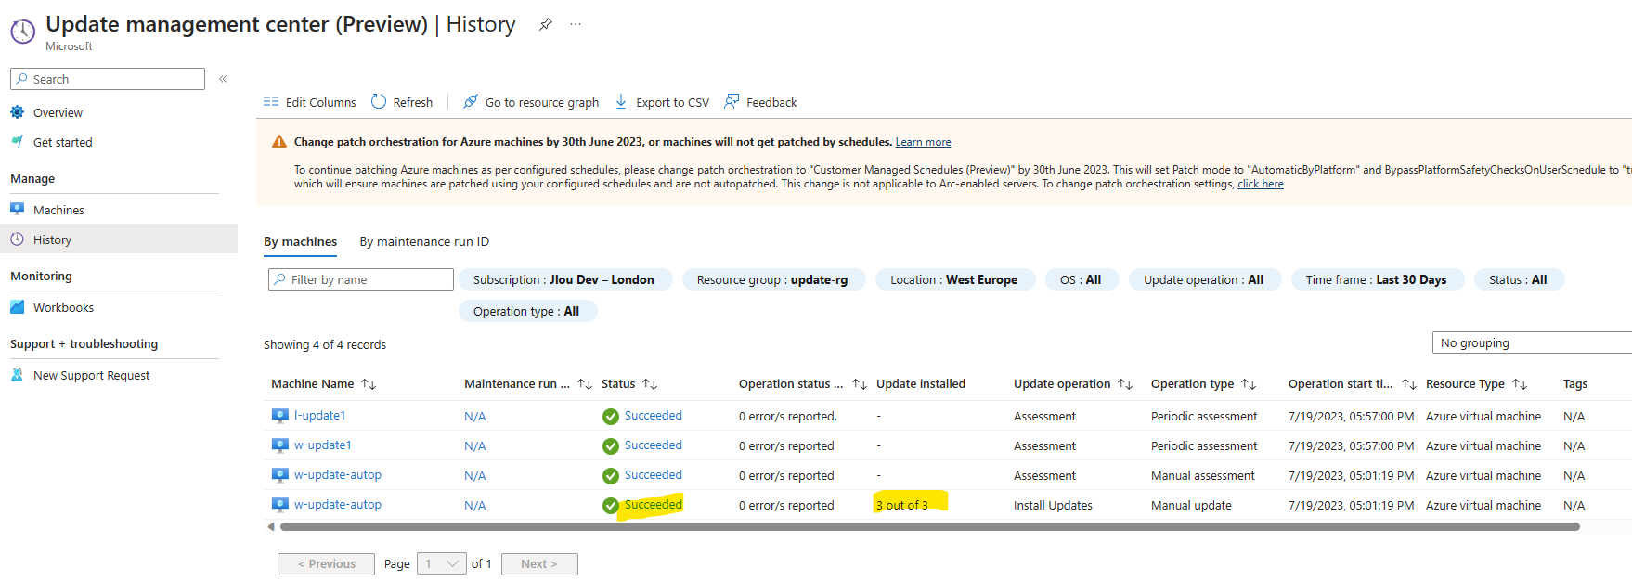This screenshot has width=1632, height=581.
Task: Open the Location West Europe filter
Action: [x=954, y=279]
